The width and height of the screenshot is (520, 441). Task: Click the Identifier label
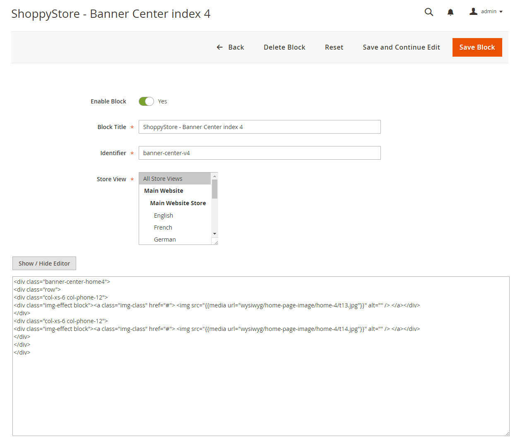[x=113, y=153]
